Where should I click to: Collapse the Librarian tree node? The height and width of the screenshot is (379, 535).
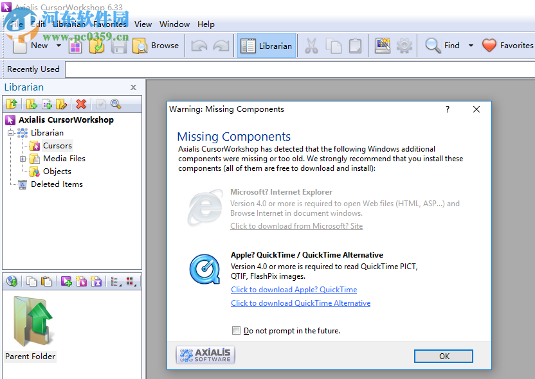coord(10,133)
